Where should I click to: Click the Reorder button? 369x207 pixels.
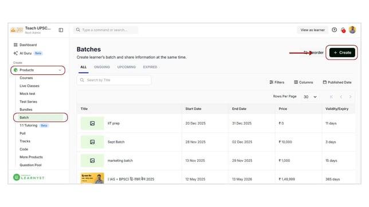click(313, 53)
